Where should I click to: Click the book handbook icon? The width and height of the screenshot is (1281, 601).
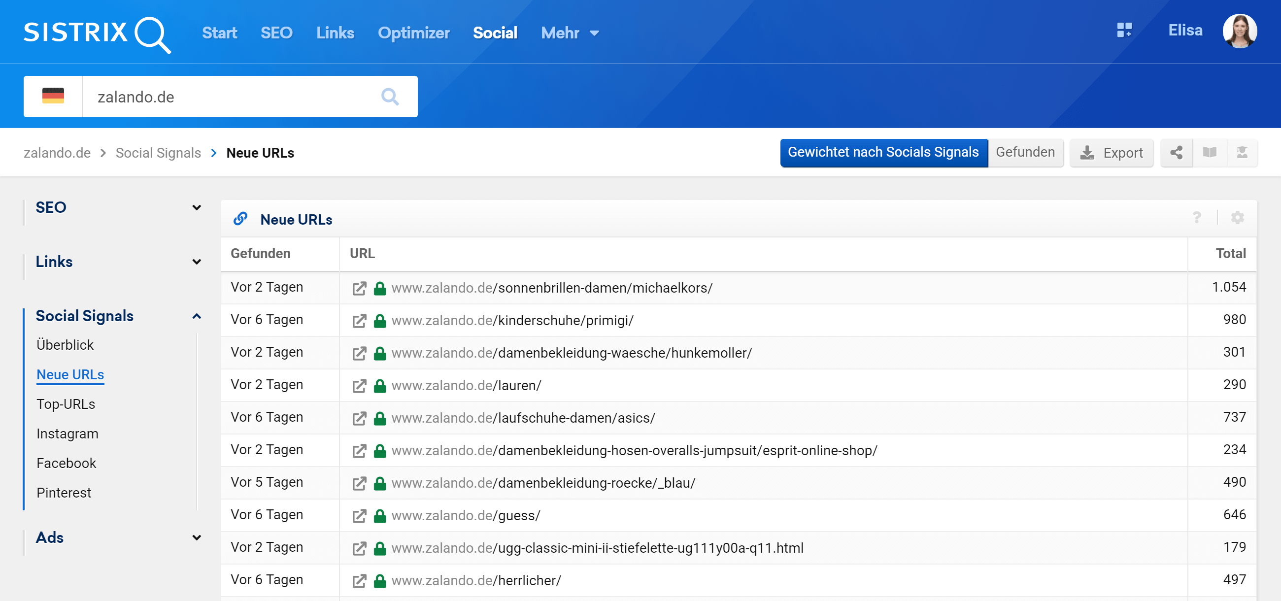coord(1210,153)
